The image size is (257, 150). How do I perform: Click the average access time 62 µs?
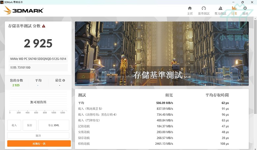coord(225,103)
